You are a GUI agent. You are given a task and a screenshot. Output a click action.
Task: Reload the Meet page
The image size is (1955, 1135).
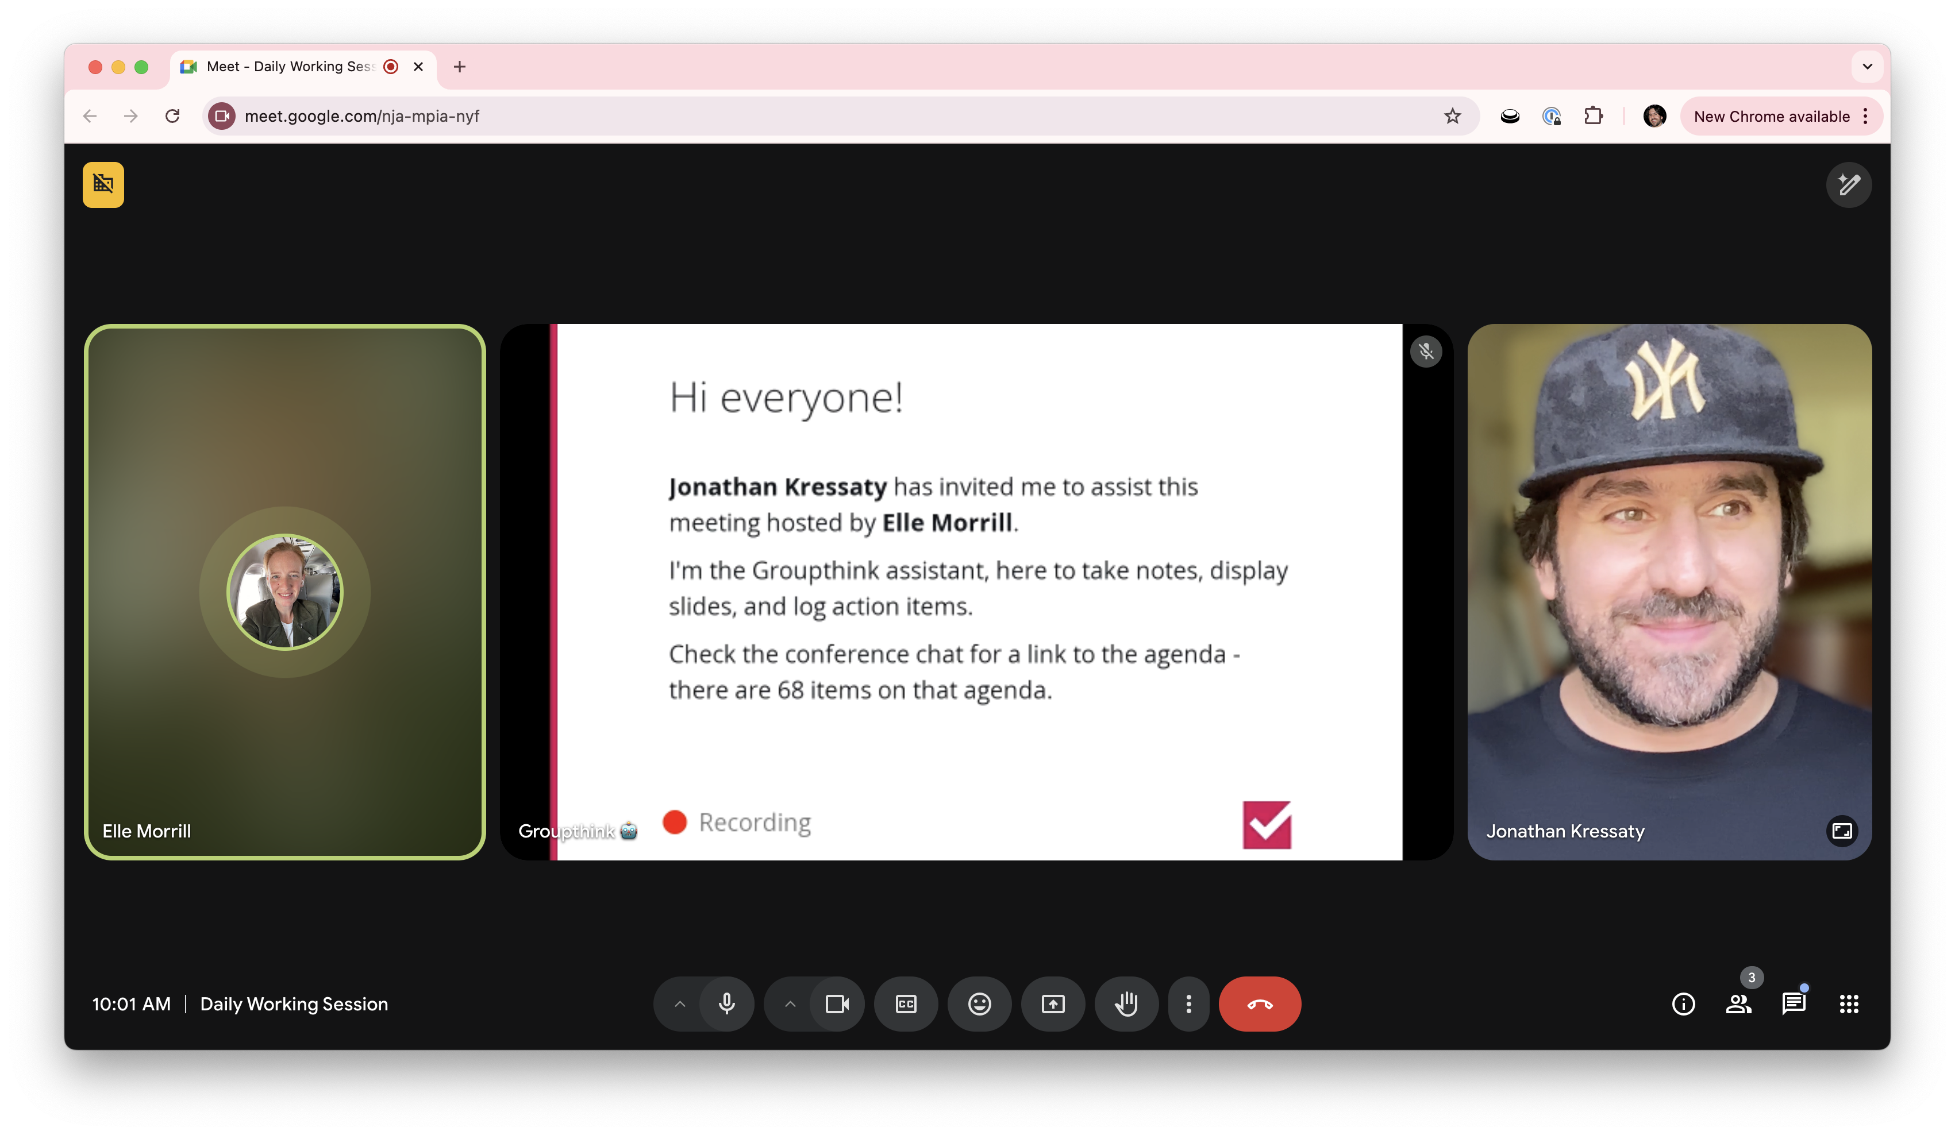point(172,116)
